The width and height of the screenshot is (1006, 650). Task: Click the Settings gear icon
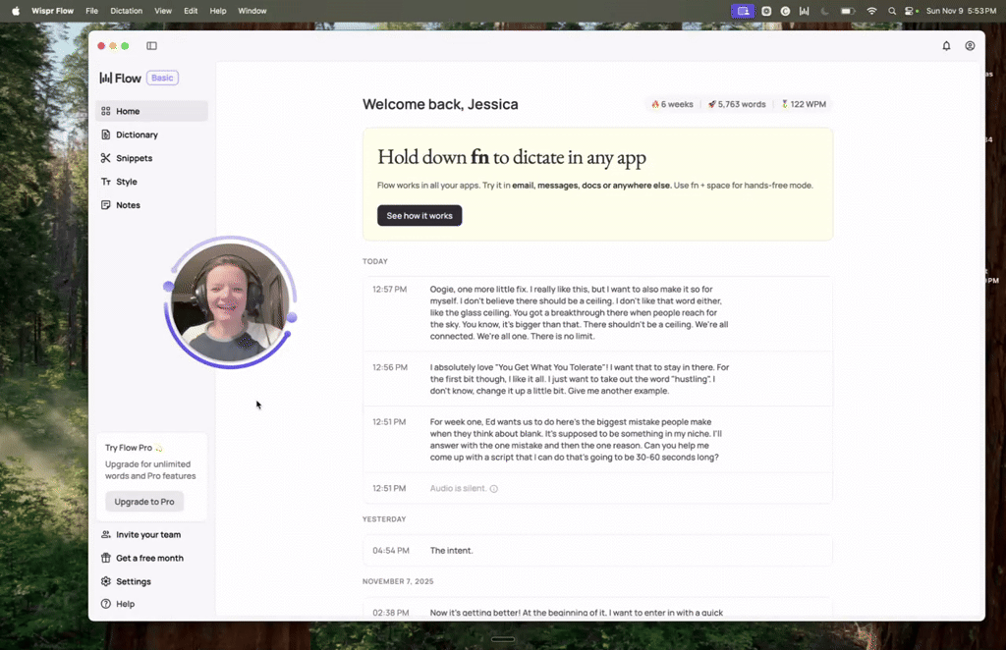click(x=106, y=581)
